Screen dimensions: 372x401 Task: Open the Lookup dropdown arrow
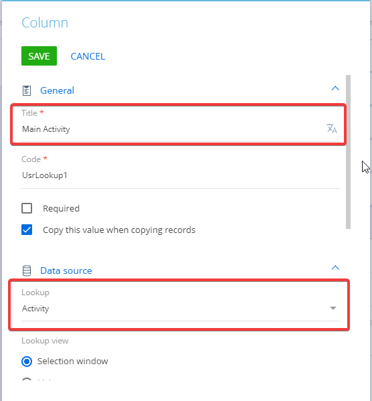click(x=333, y=308)
